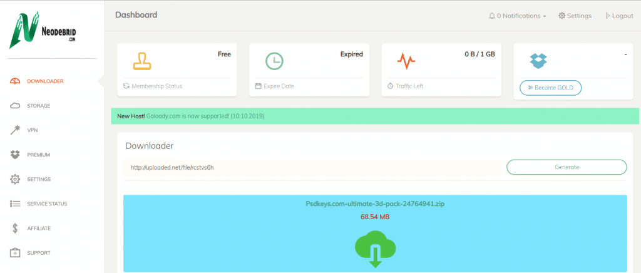The image size is (641, 273).
Task: Click the blue Dropbox-style box icon
Action: 538,61
